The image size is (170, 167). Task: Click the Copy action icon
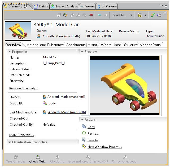pos(84,127)
